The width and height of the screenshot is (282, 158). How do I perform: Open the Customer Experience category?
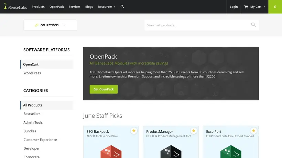point(40,139)
